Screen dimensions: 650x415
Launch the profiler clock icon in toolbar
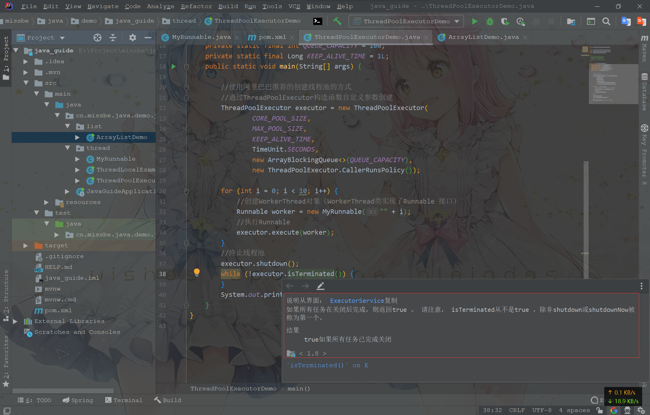pyautogui.click(x=520, y=21)
